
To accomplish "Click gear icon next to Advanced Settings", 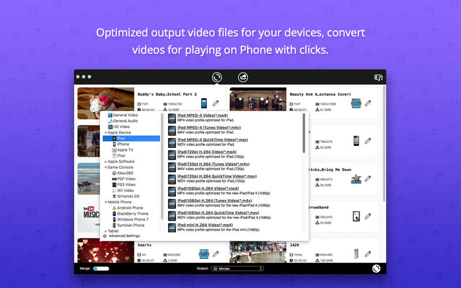I will tap(105, 236).
